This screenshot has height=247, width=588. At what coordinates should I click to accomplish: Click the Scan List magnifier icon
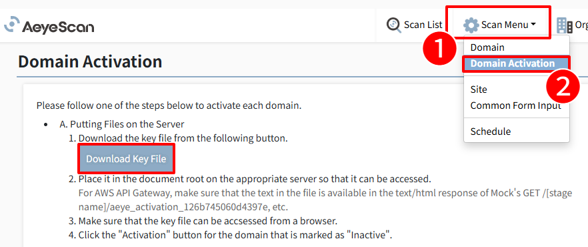coord(394,25)
